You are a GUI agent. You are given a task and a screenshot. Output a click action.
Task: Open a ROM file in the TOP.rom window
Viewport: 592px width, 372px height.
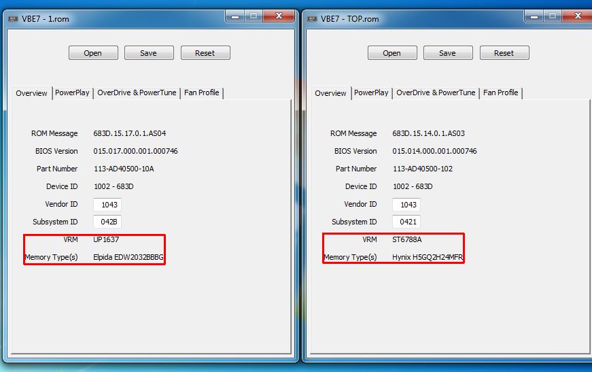[x=392, y=53]
